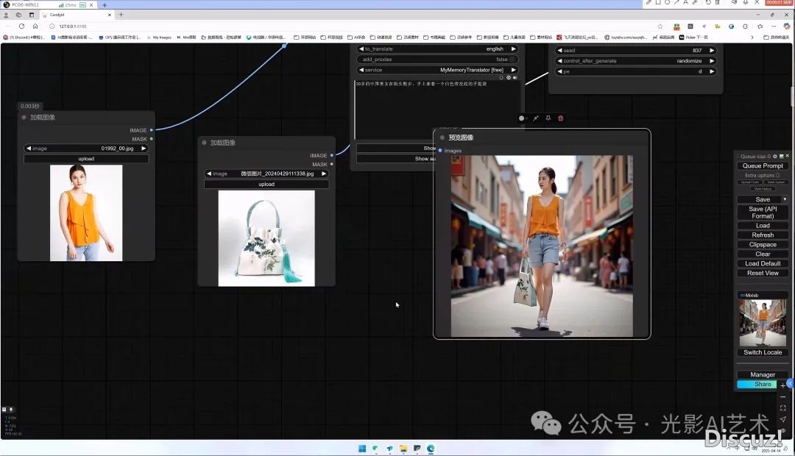Click the Chinese prompt text area
795x456 pixels.
coord(437,108)
